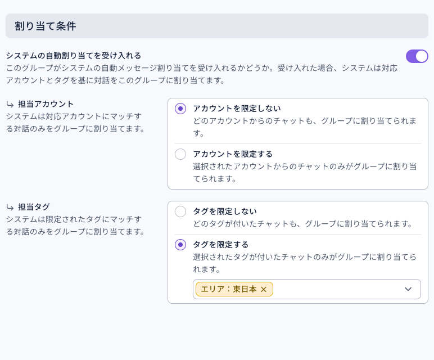Click description このグループがシステムの自動メッセージ
This screenshot has width=434, height=360.
coord(202,74)
